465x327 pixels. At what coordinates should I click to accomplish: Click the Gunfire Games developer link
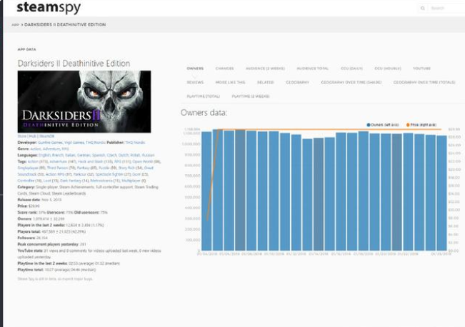(x=50, y=143)
